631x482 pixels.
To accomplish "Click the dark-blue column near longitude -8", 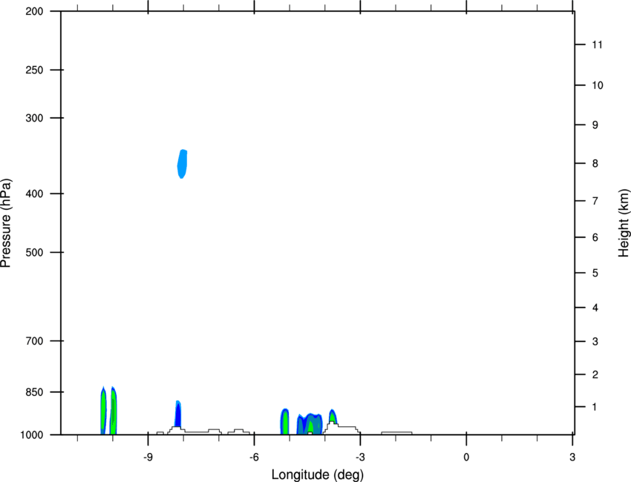I will (178, 414).
